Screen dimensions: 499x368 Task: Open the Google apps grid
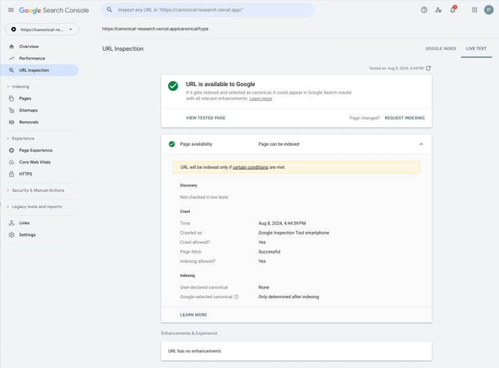tap(475, 10)
